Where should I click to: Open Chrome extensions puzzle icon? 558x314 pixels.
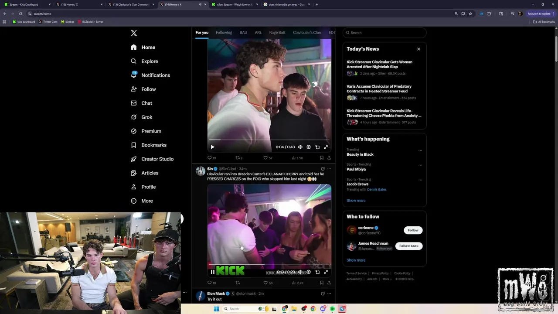coord(489,14)
